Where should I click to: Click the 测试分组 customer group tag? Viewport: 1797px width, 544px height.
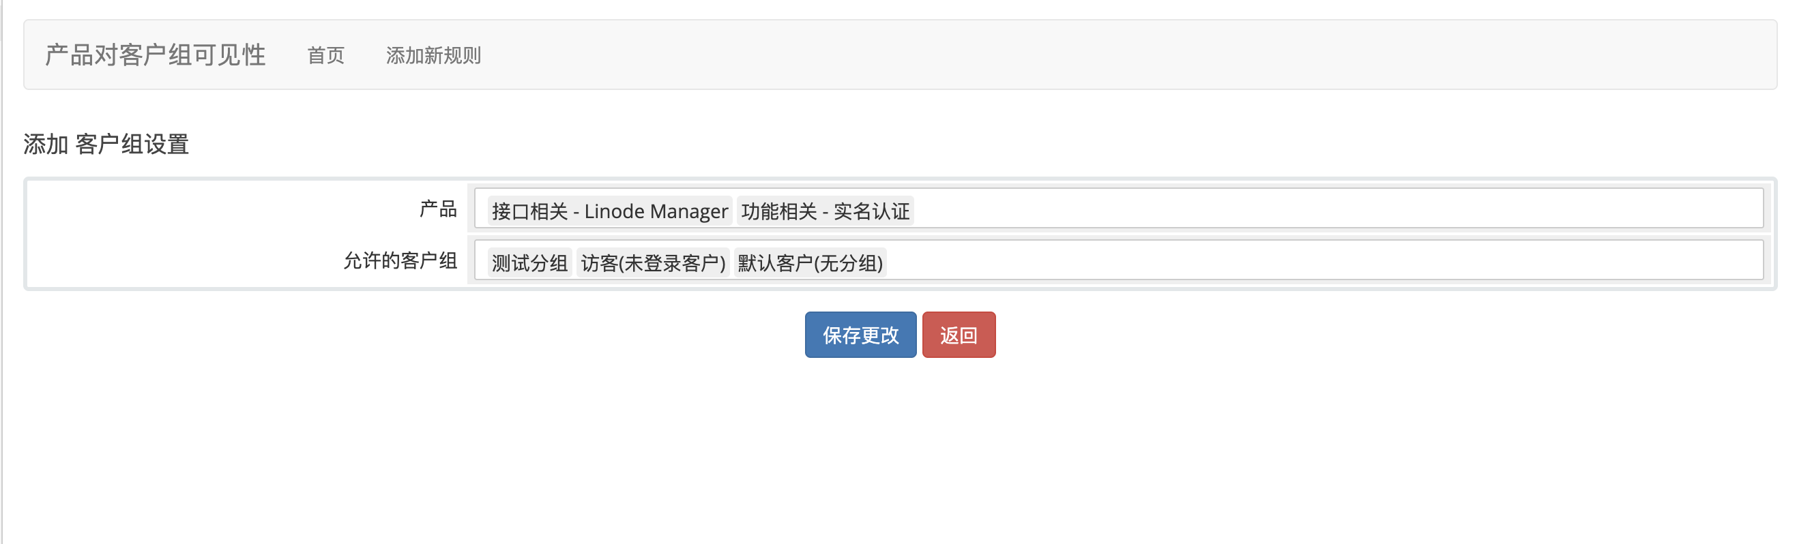(529, 263)
